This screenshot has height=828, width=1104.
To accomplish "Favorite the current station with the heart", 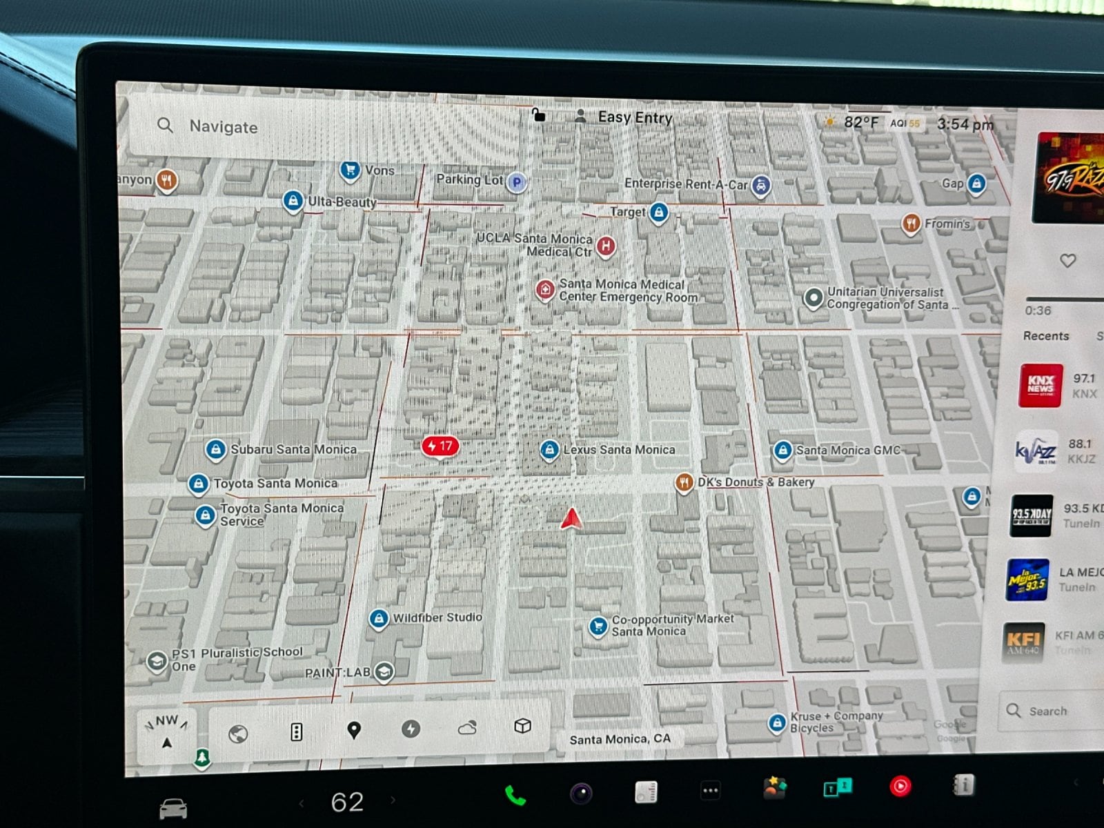I will [x=1067, y=261].
